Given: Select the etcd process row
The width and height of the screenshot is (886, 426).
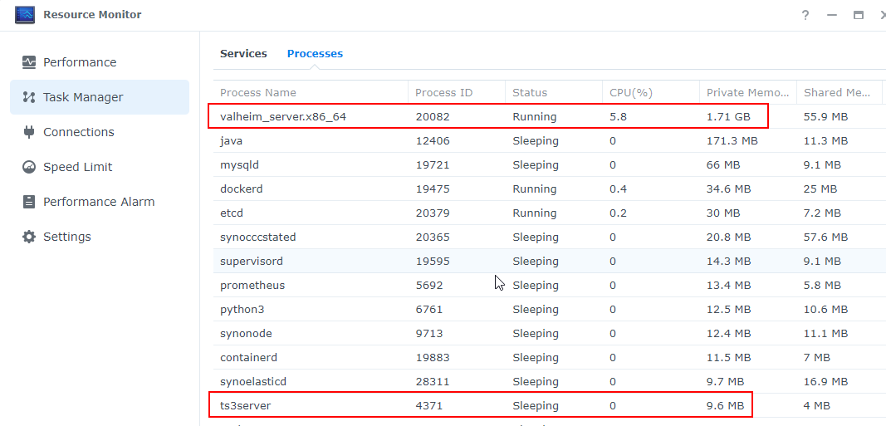Looking at the screenshot, I should [x=550, y=213].
